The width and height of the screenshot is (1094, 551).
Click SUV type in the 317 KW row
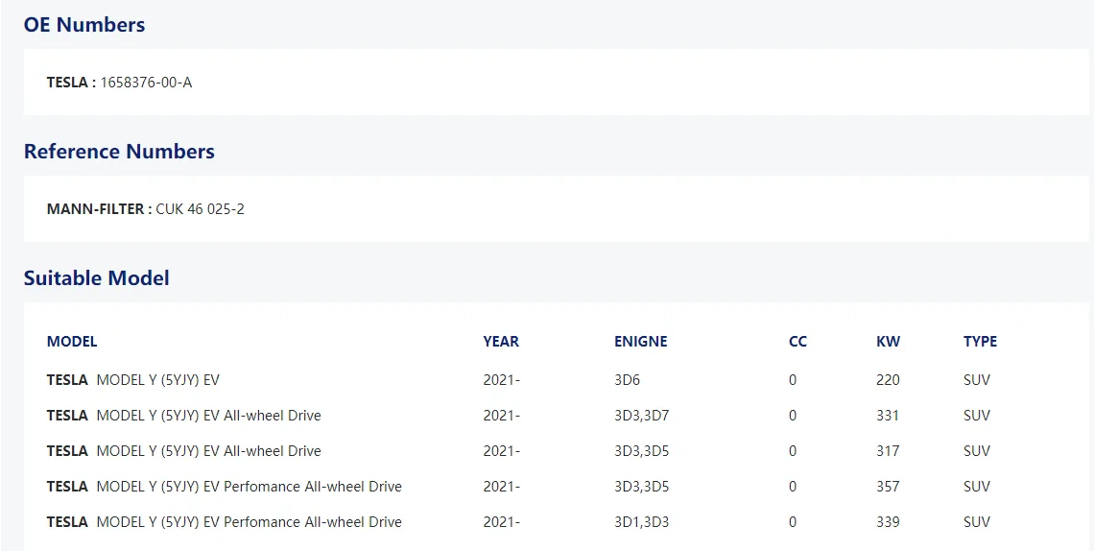(977, 451)
